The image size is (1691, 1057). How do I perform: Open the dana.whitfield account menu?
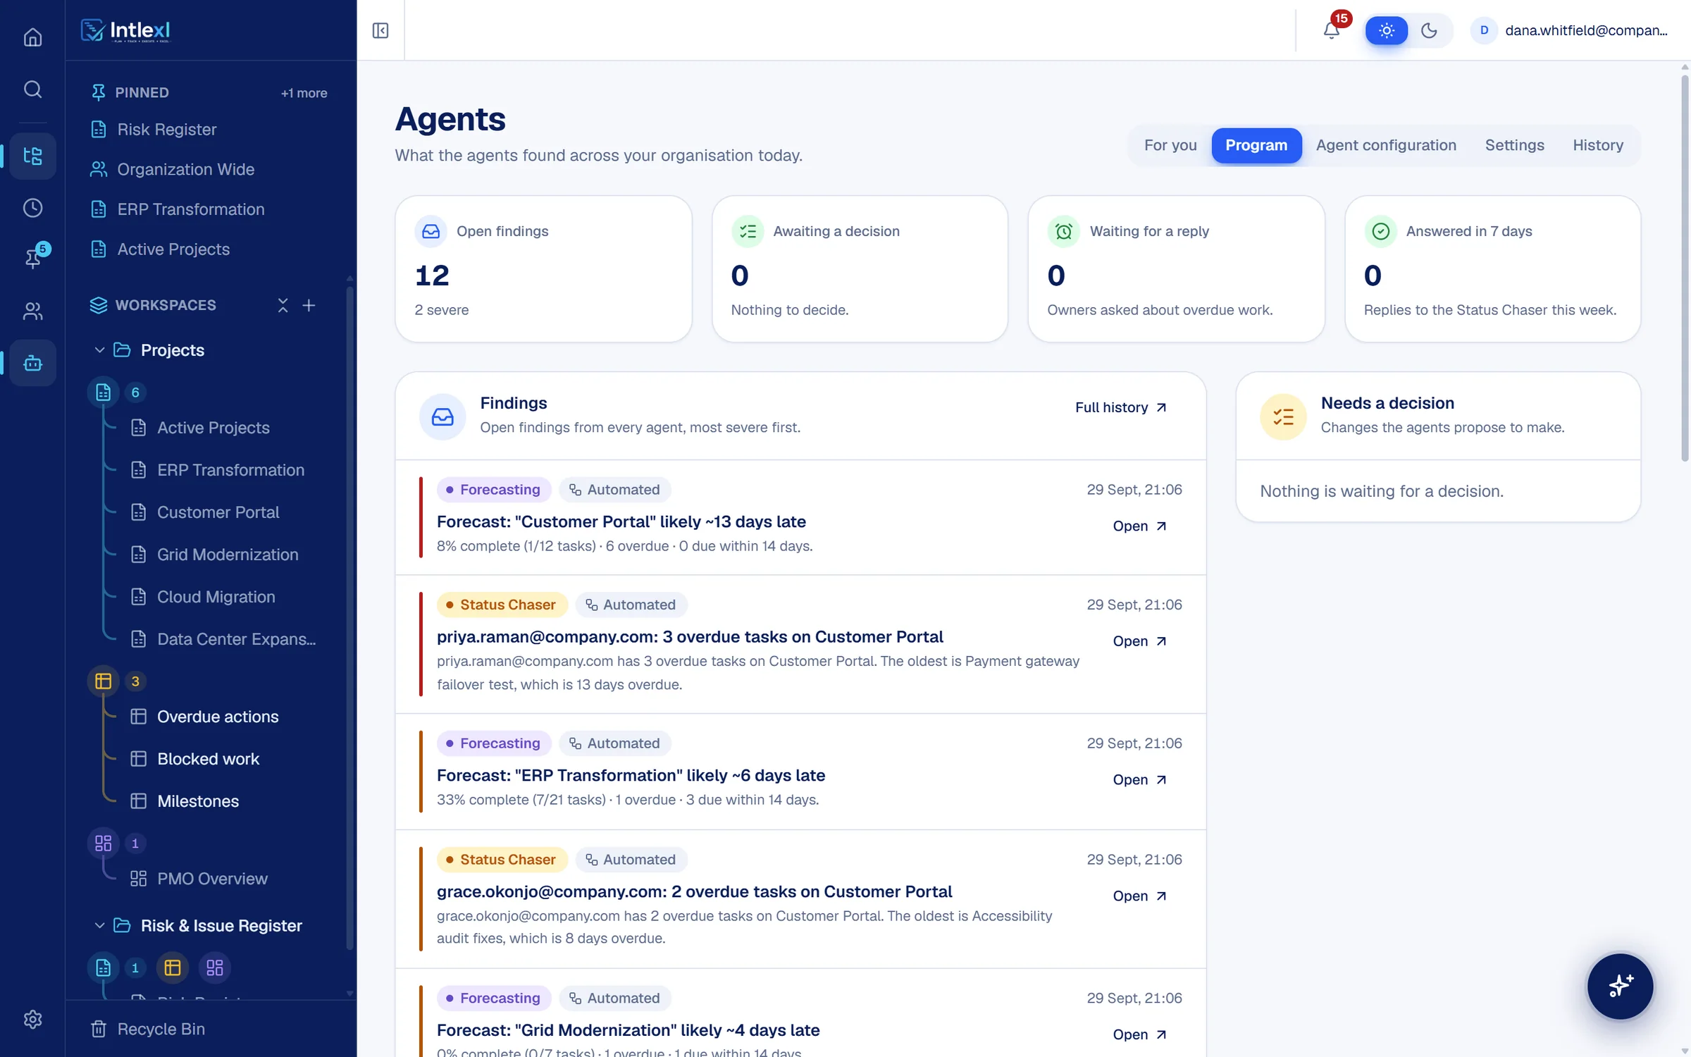(1569, 30)
